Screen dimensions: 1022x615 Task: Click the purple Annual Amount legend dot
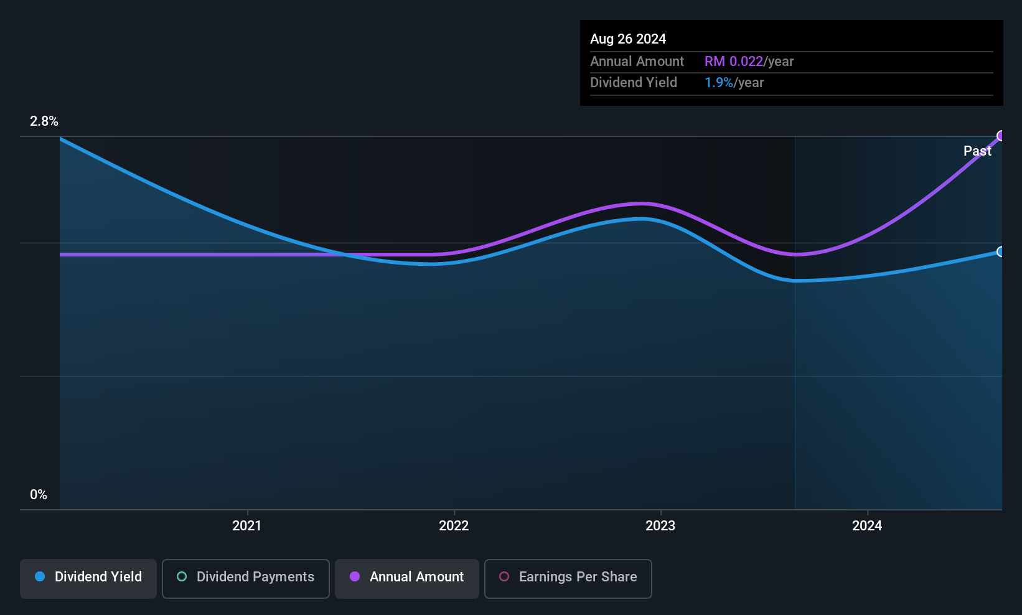point(355,576)
